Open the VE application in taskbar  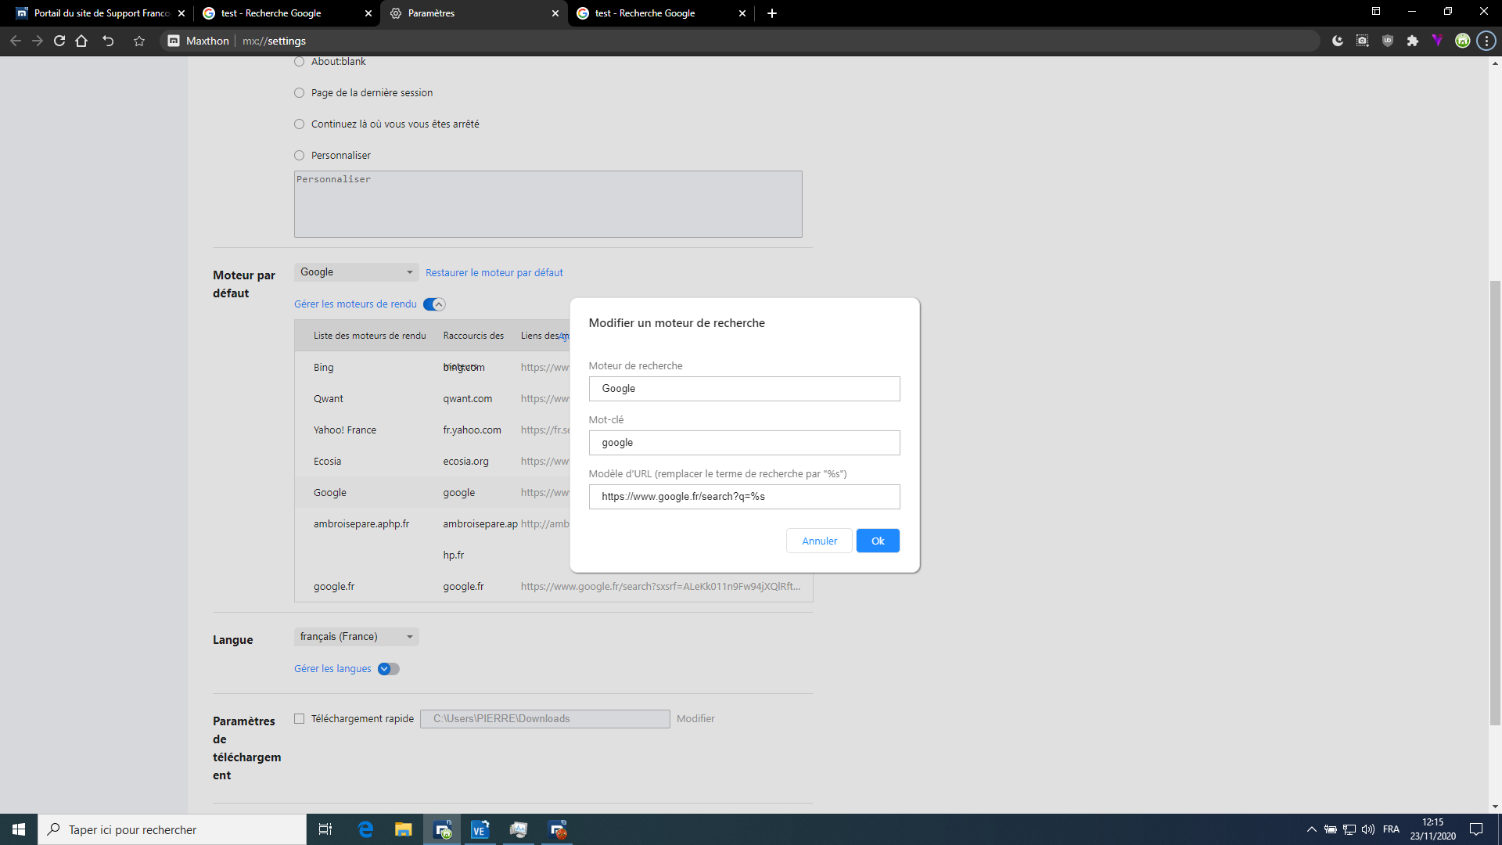pos(480,829)
